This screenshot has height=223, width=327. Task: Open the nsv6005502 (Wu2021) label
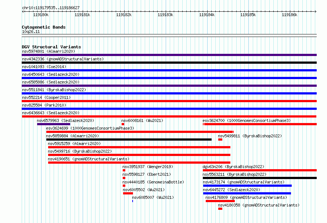point(144,190)
